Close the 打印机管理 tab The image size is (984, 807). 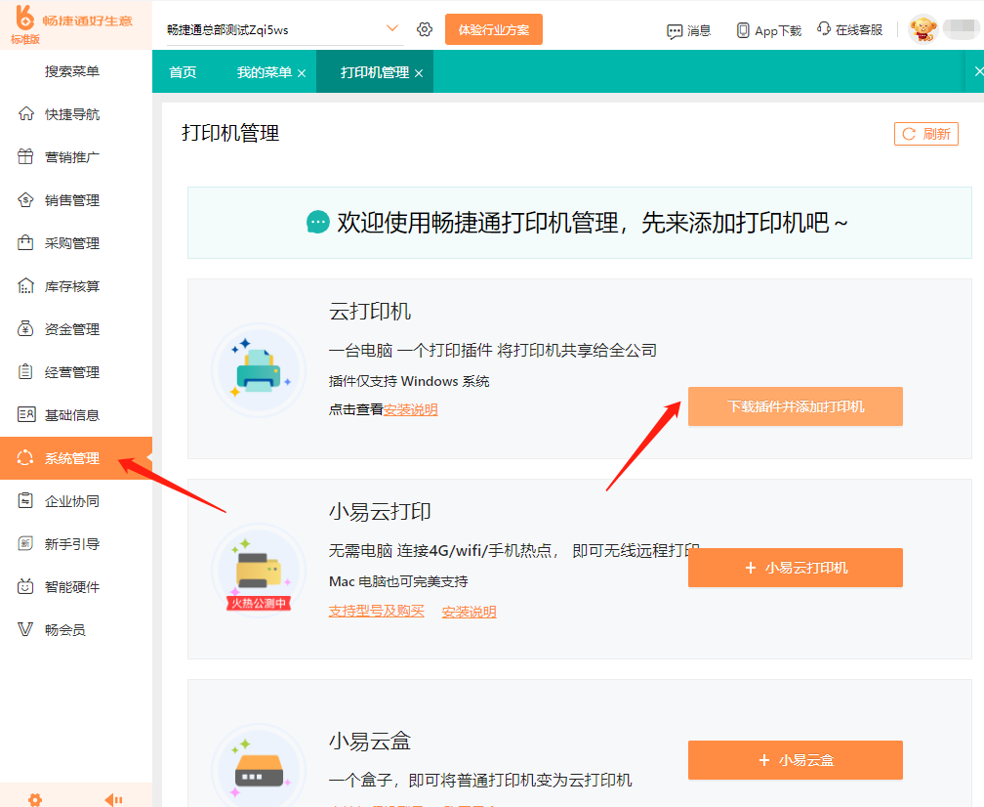point(419,73)
